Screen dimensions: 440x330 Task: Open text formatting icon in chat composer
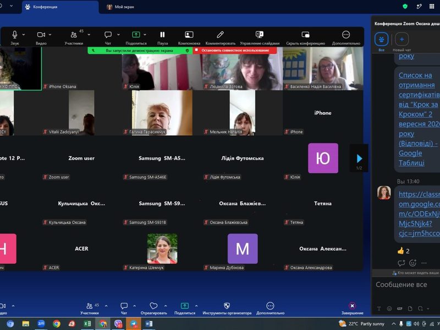[x=379, y=309]
